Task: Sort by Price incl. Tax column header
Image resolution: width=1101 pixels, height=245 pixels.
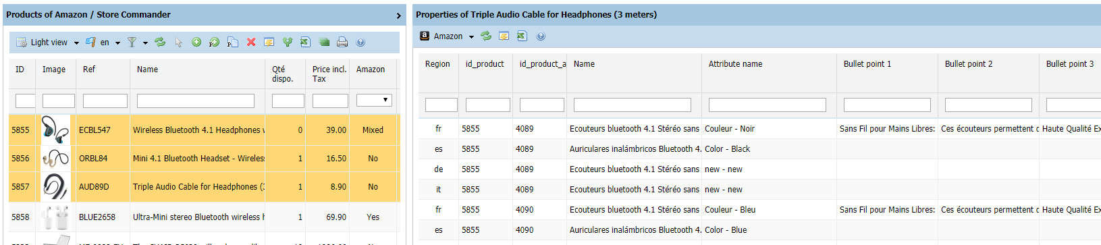Action: pyautogui.click(x=327, y=74)
